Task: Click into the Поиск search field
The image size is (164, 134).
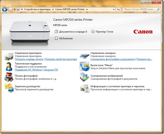Action: 140,9
